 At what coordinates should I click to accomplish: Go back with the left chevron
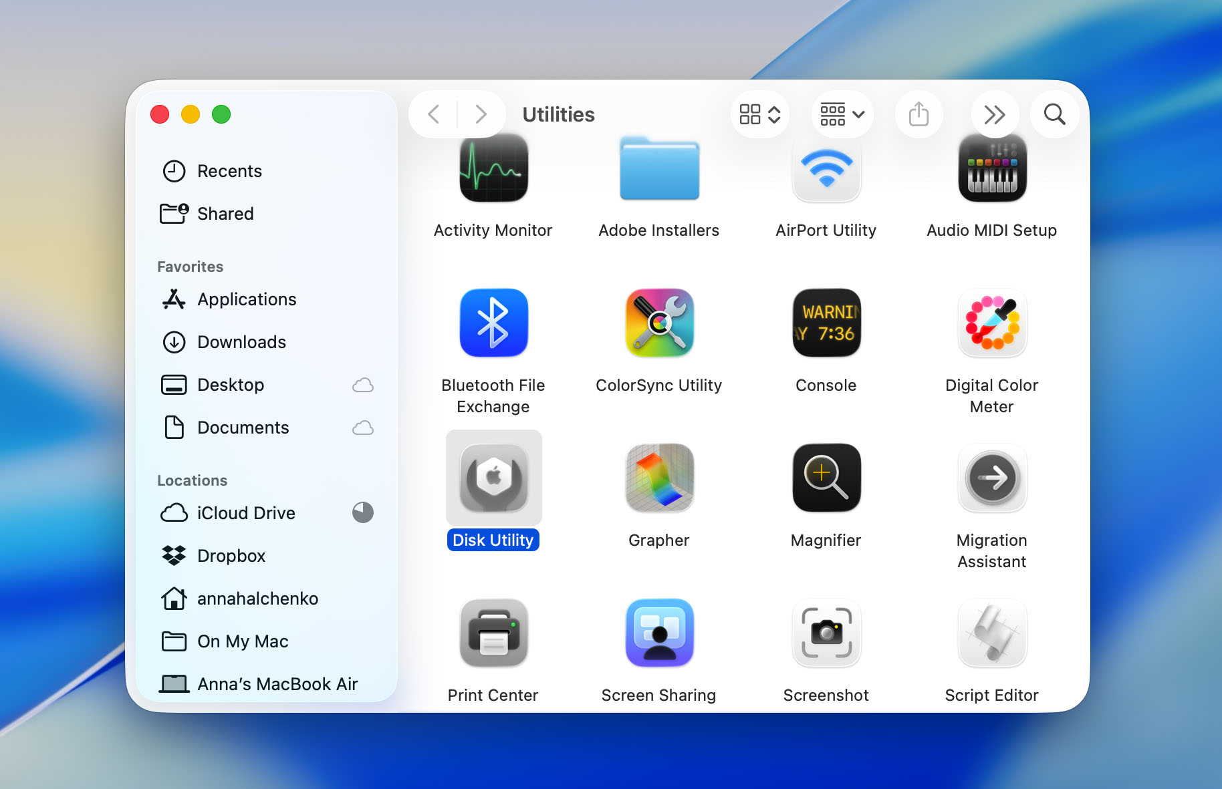pos(433,114)
